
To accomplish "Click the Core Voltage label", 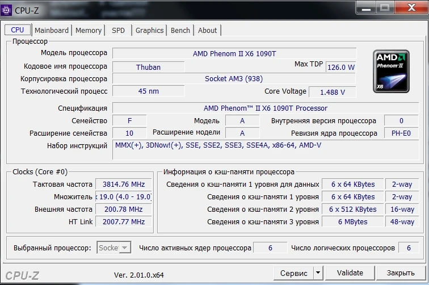I will (285, 91).
